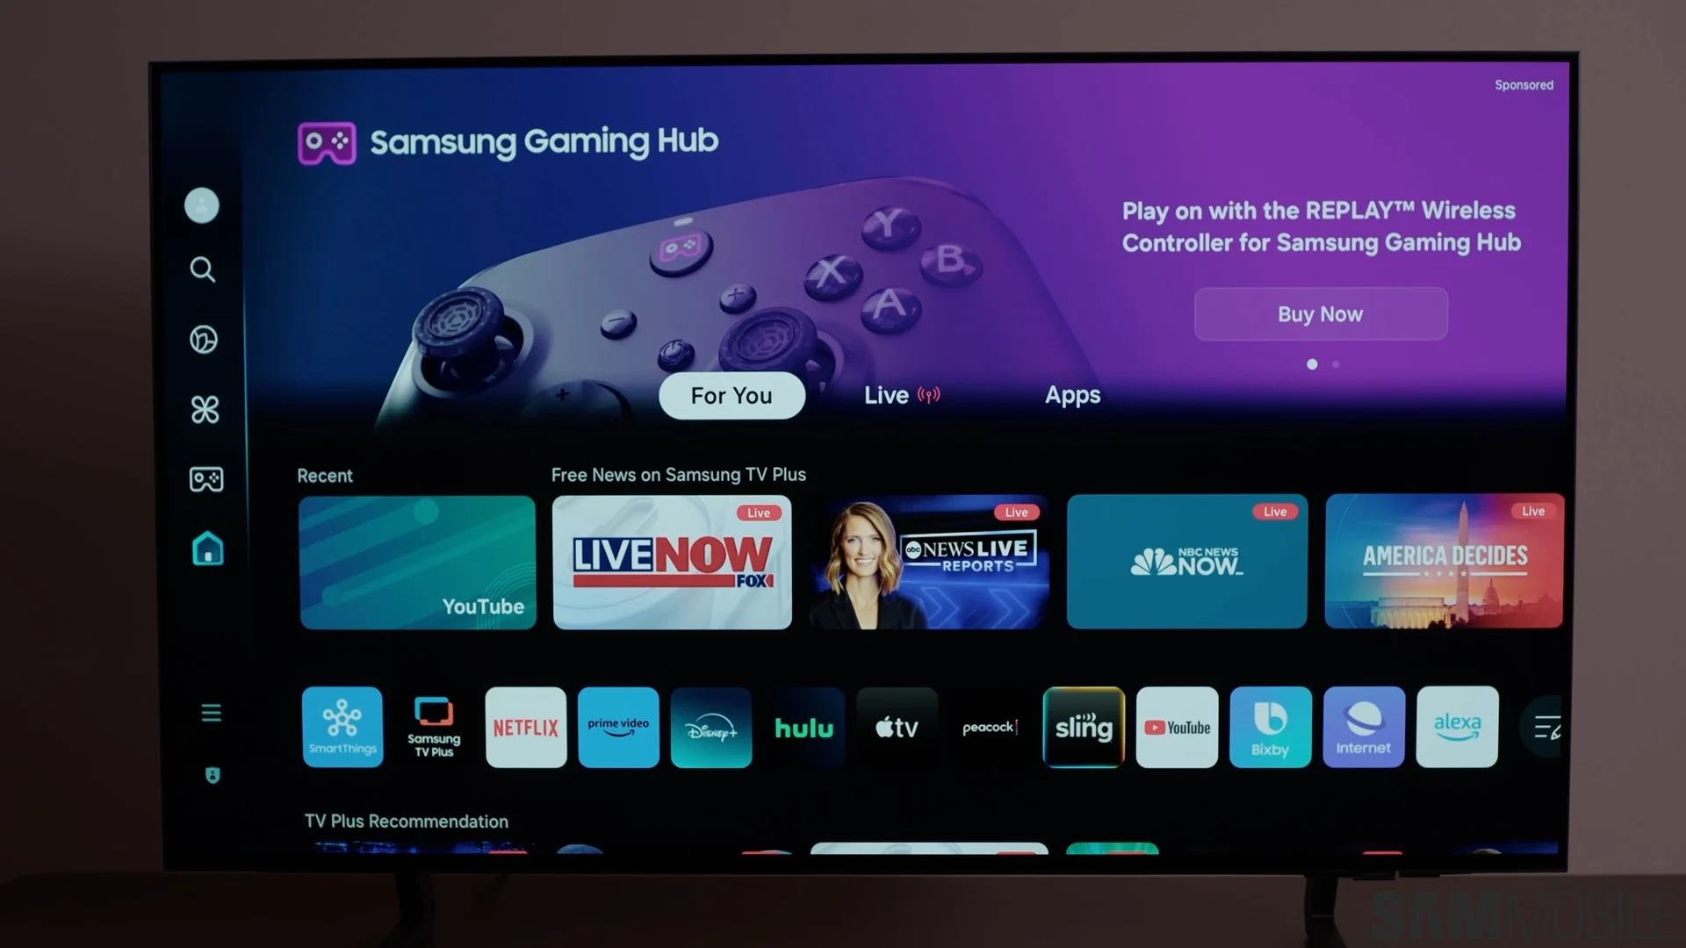The width and height of the screenshot is (1686, 948).
Task: Select Bixby voice assistant icon
Action: tap(1269, 727)
